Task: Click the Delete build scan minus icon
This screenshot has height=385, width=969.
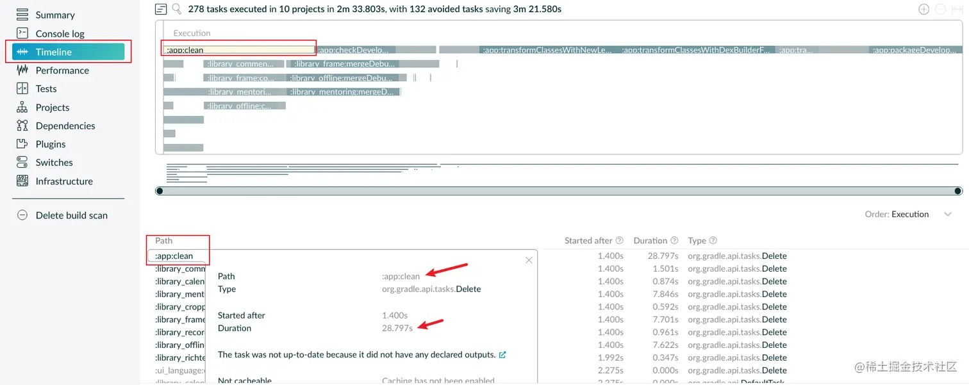Action: (x=22, y=215)
